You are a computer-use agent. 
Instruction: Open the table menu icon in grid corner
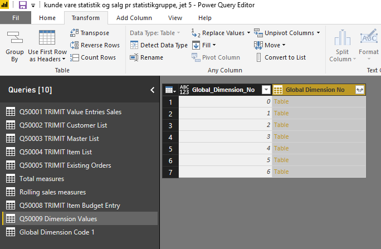(x=170, y=90)
